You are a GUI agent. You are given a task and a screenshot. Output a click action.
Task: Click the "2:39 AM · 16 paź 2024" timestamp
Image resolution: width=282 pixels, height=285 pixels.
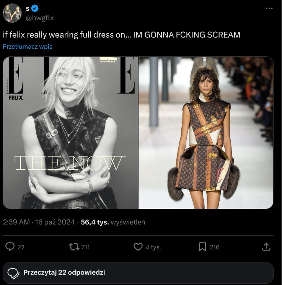(x=39, y=222)
